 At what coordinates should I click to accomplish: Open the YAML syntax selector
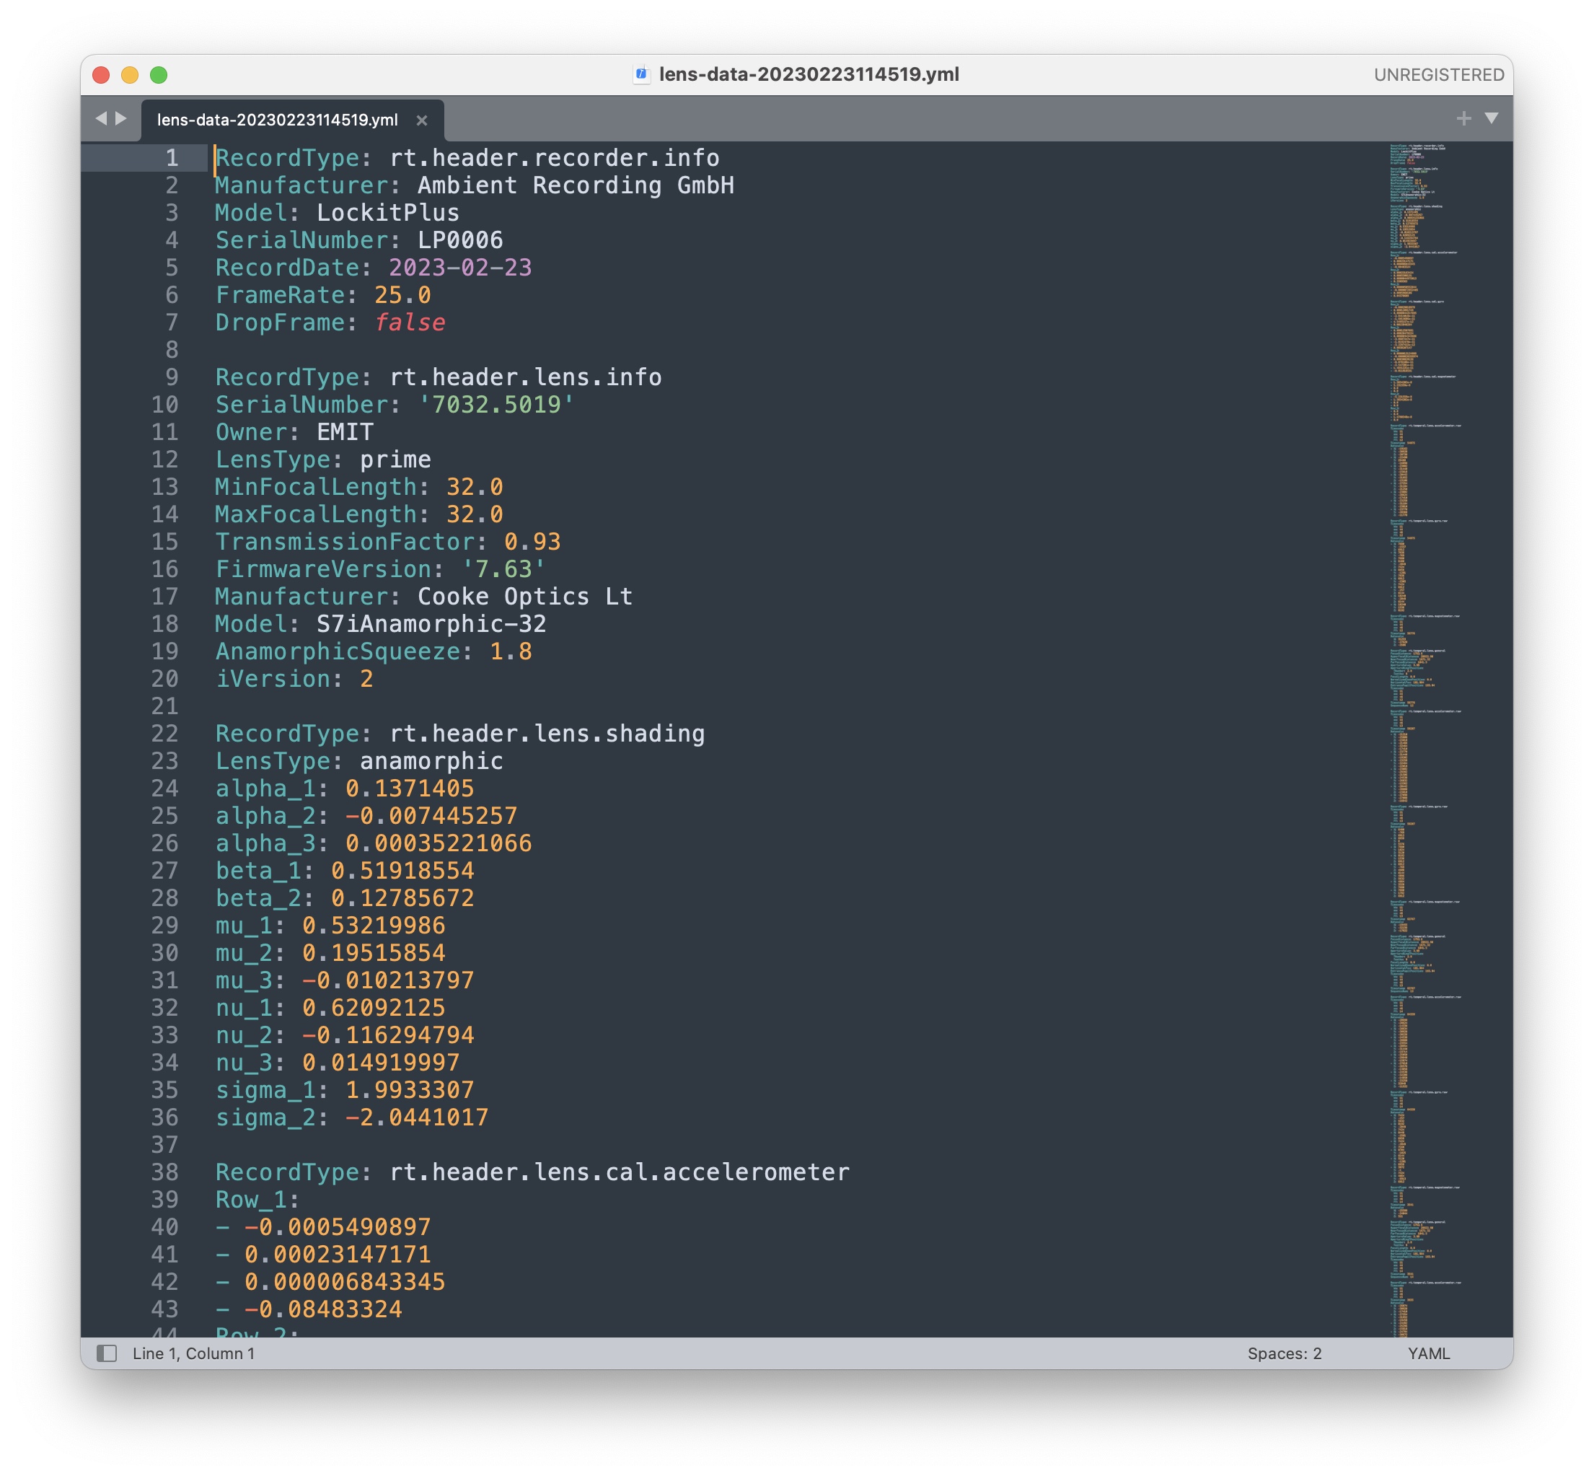point(1428,1353)
